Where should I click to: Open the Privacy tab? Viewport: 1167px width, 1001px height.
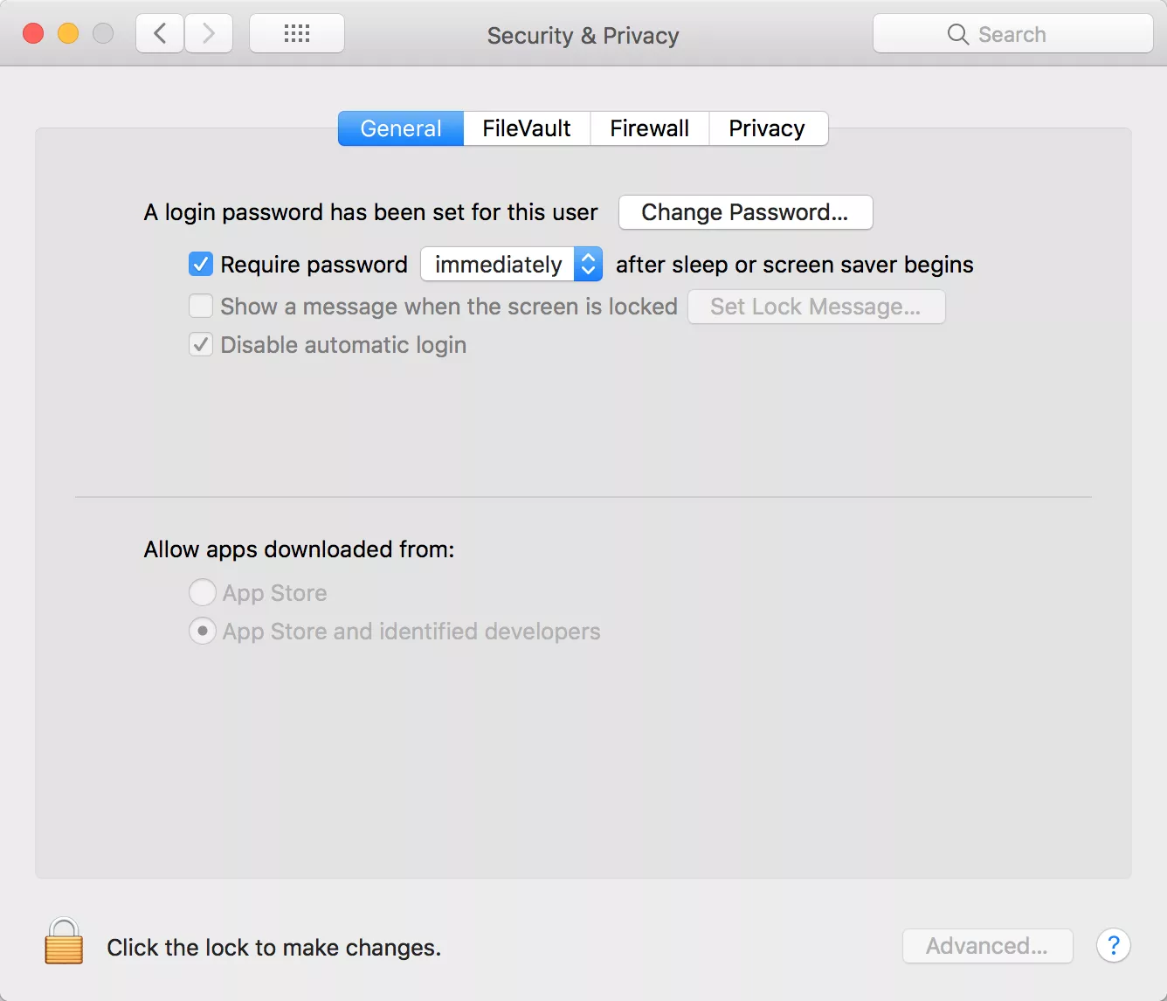[x=767, y=128]
